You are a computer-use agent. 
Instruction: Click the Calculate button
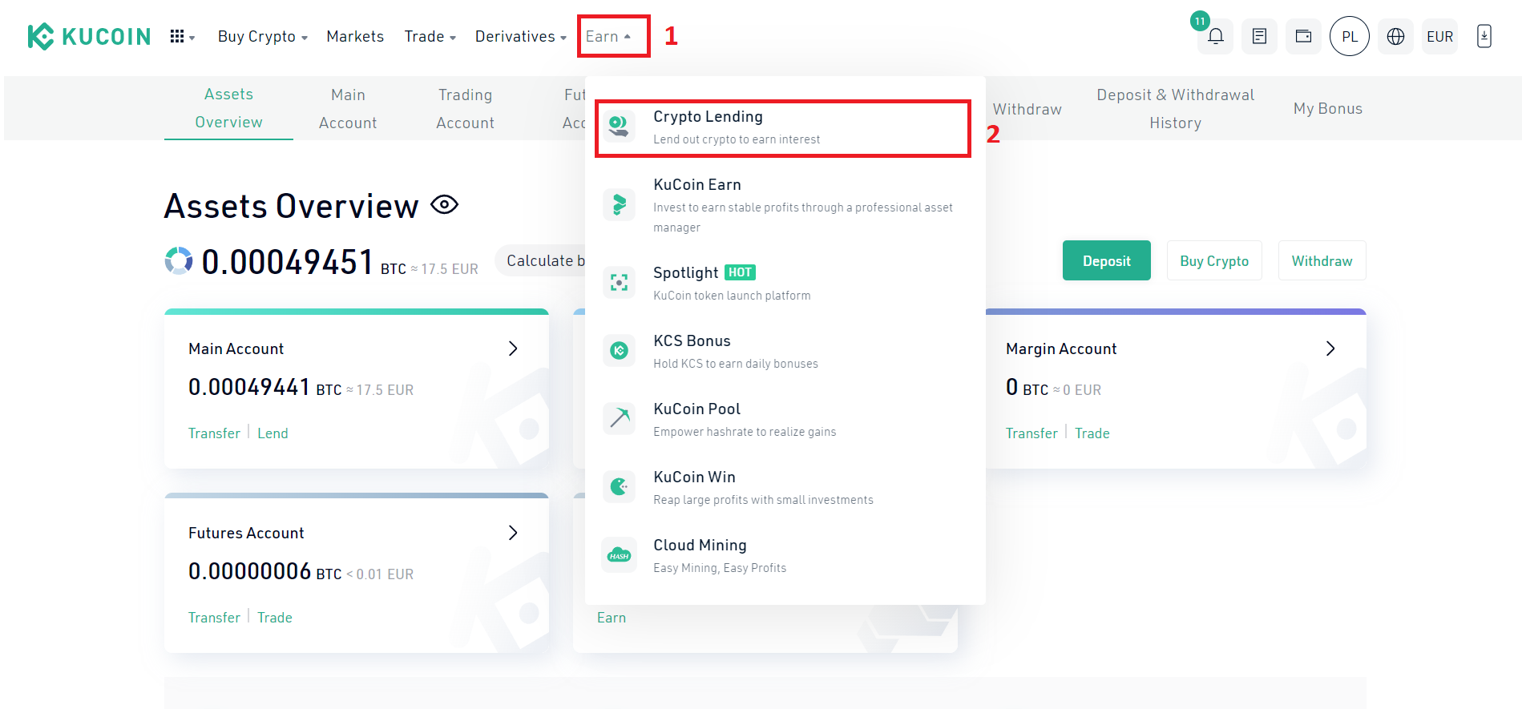point(541,260)
